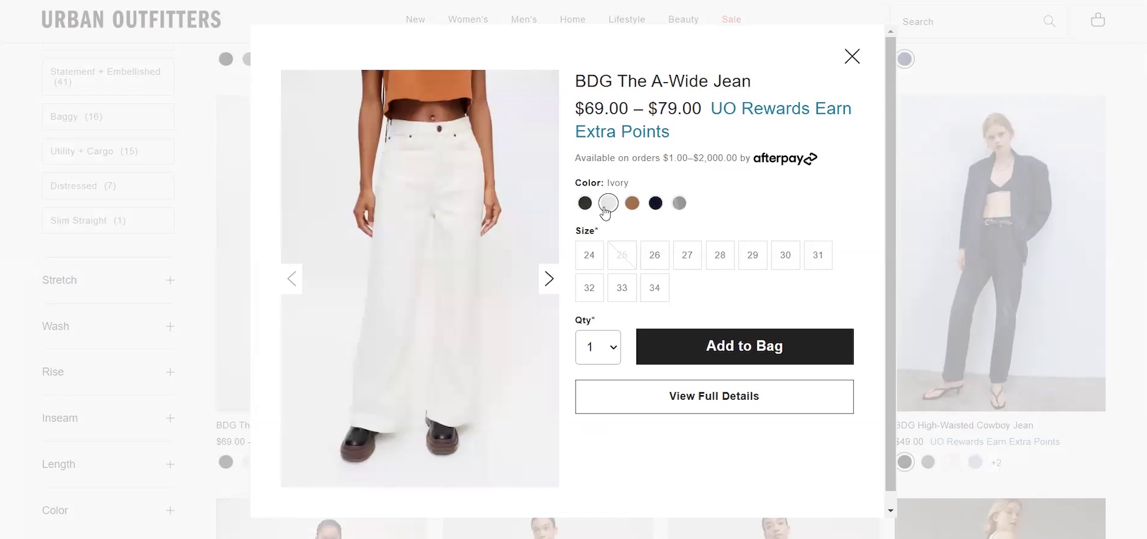Click the search magnifier icon
The height and width of the screenshot is (539, 1147).
pyautogui.click(x=1049, y=21)
